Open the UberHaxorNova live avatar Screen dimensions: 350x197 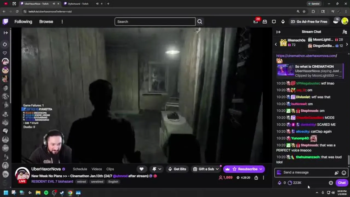point(22,175)
